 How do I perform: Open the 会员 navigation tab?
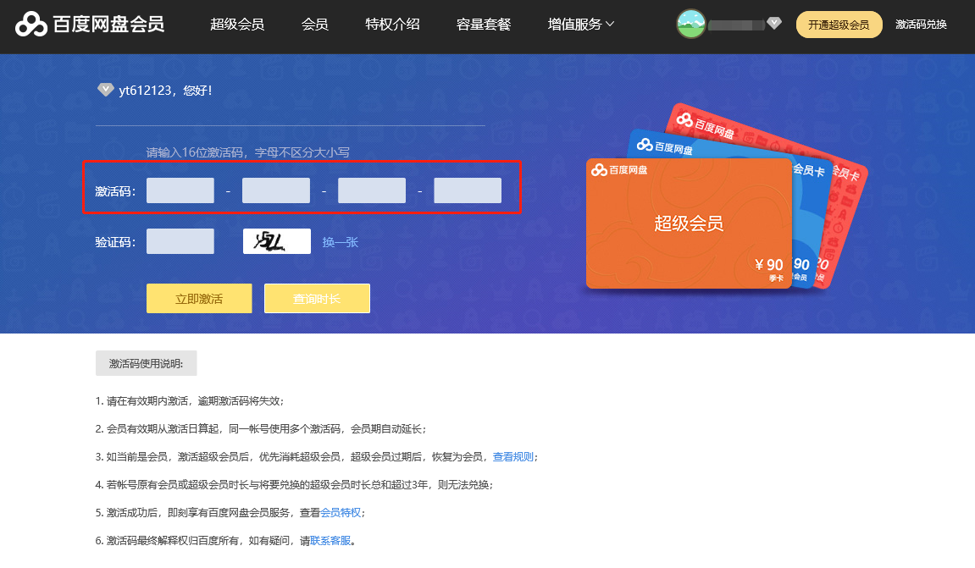tap(314, 25)
